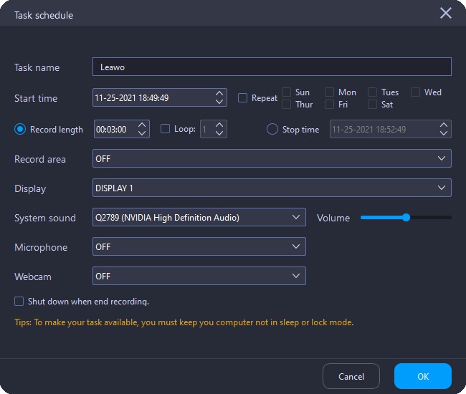Select the Stop time radio button
This screenshot has height=394, width=466.
tap(272, 130)
